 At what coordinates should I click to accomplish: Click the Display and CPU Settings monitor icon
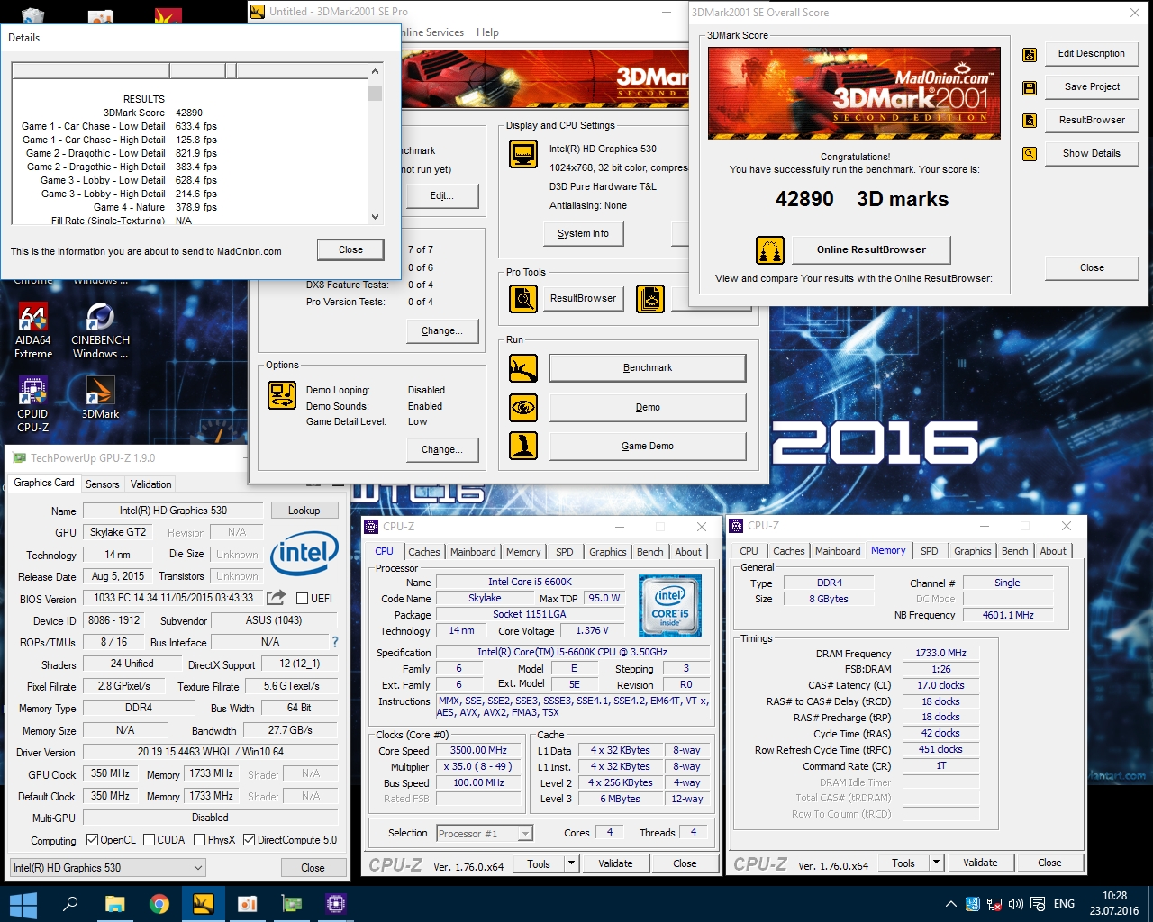tap(523, 155)
